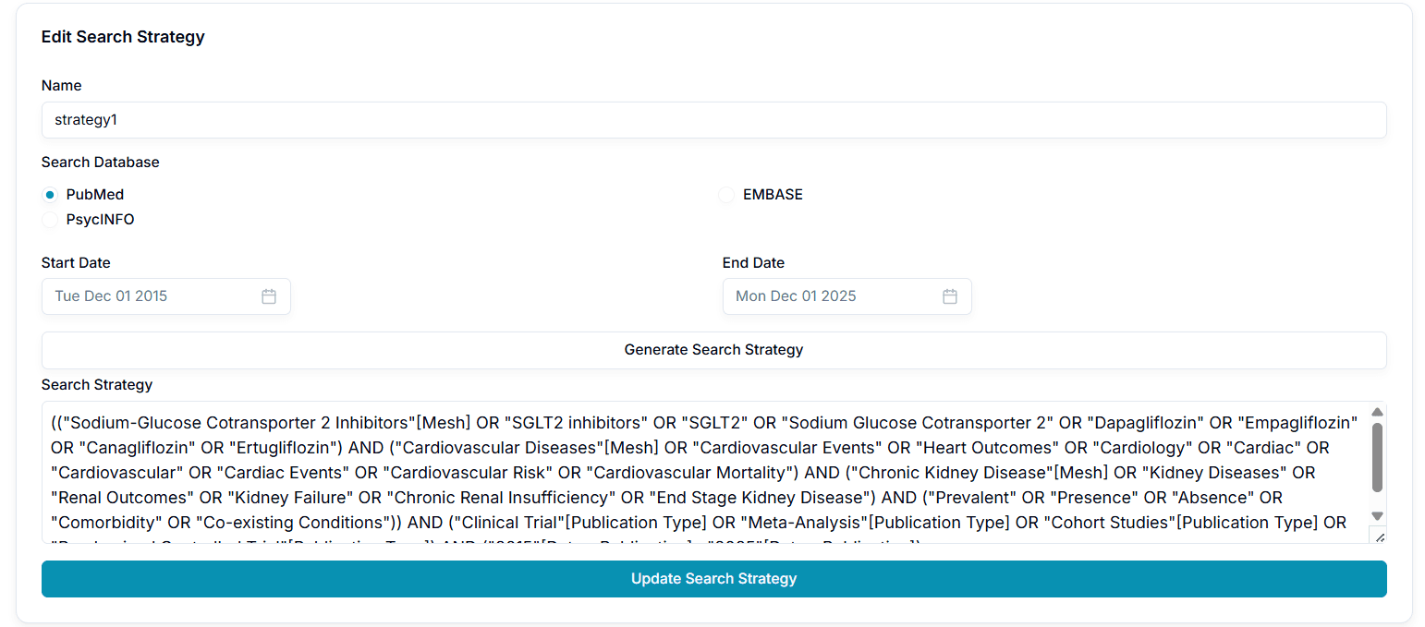This screenshot has width=1425, height=627.
Task: Click the Search Strategy label above the text box
Action: 96,384
